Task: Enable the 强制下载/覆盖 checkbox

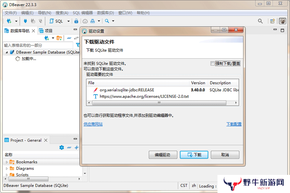Action: [x=212, y=63]
